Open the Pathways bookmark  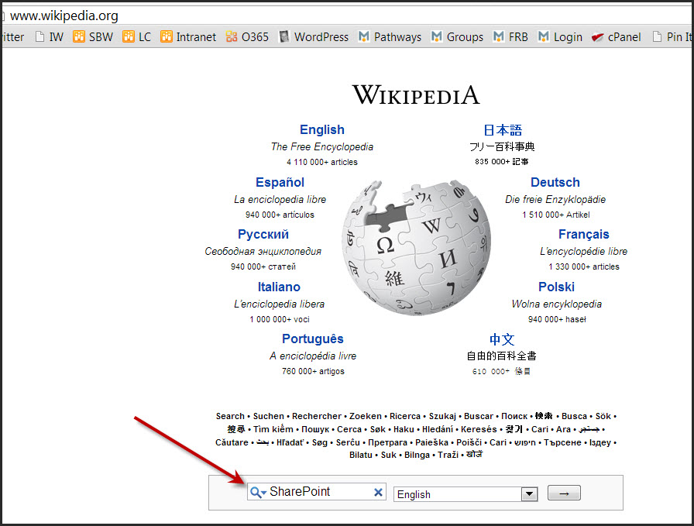click(x=390, y=36)
